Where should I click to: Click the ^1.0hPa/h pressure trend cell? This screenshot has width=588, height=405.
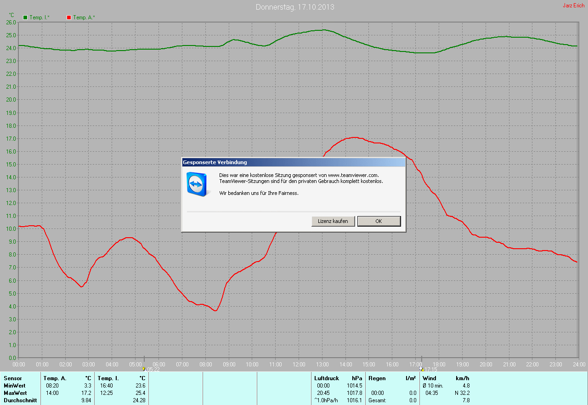(x=326, y=400)
